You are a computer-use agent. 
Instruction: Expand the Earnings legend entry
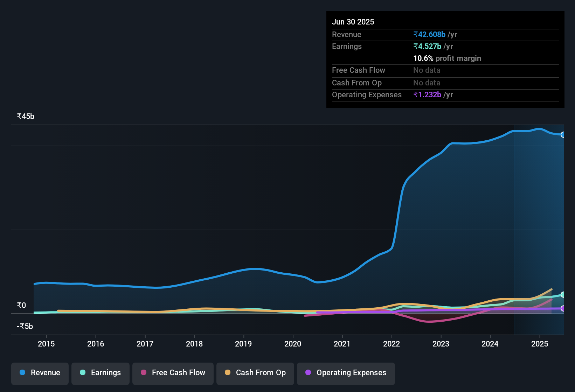coord(100,373)
